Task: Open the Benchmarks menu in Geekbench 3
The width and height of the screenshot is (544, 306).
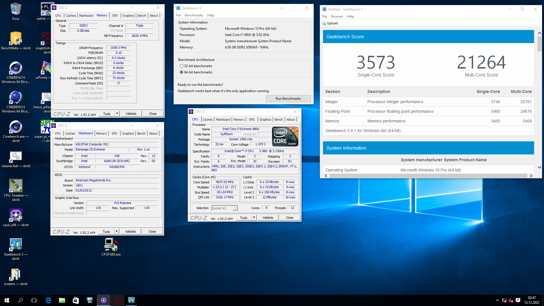Action: tap(194, 15)
